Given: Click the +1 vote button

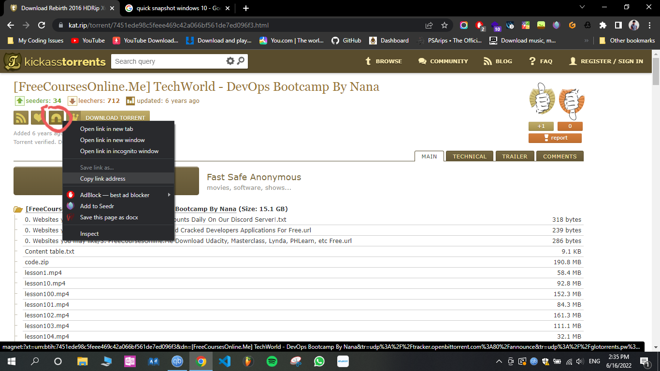Looking at the screenshot, I should tap(541, 126).
